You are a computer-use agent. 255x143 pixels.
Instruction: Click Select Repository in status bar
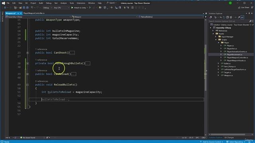pyautogui.click(x=236, y=142)
